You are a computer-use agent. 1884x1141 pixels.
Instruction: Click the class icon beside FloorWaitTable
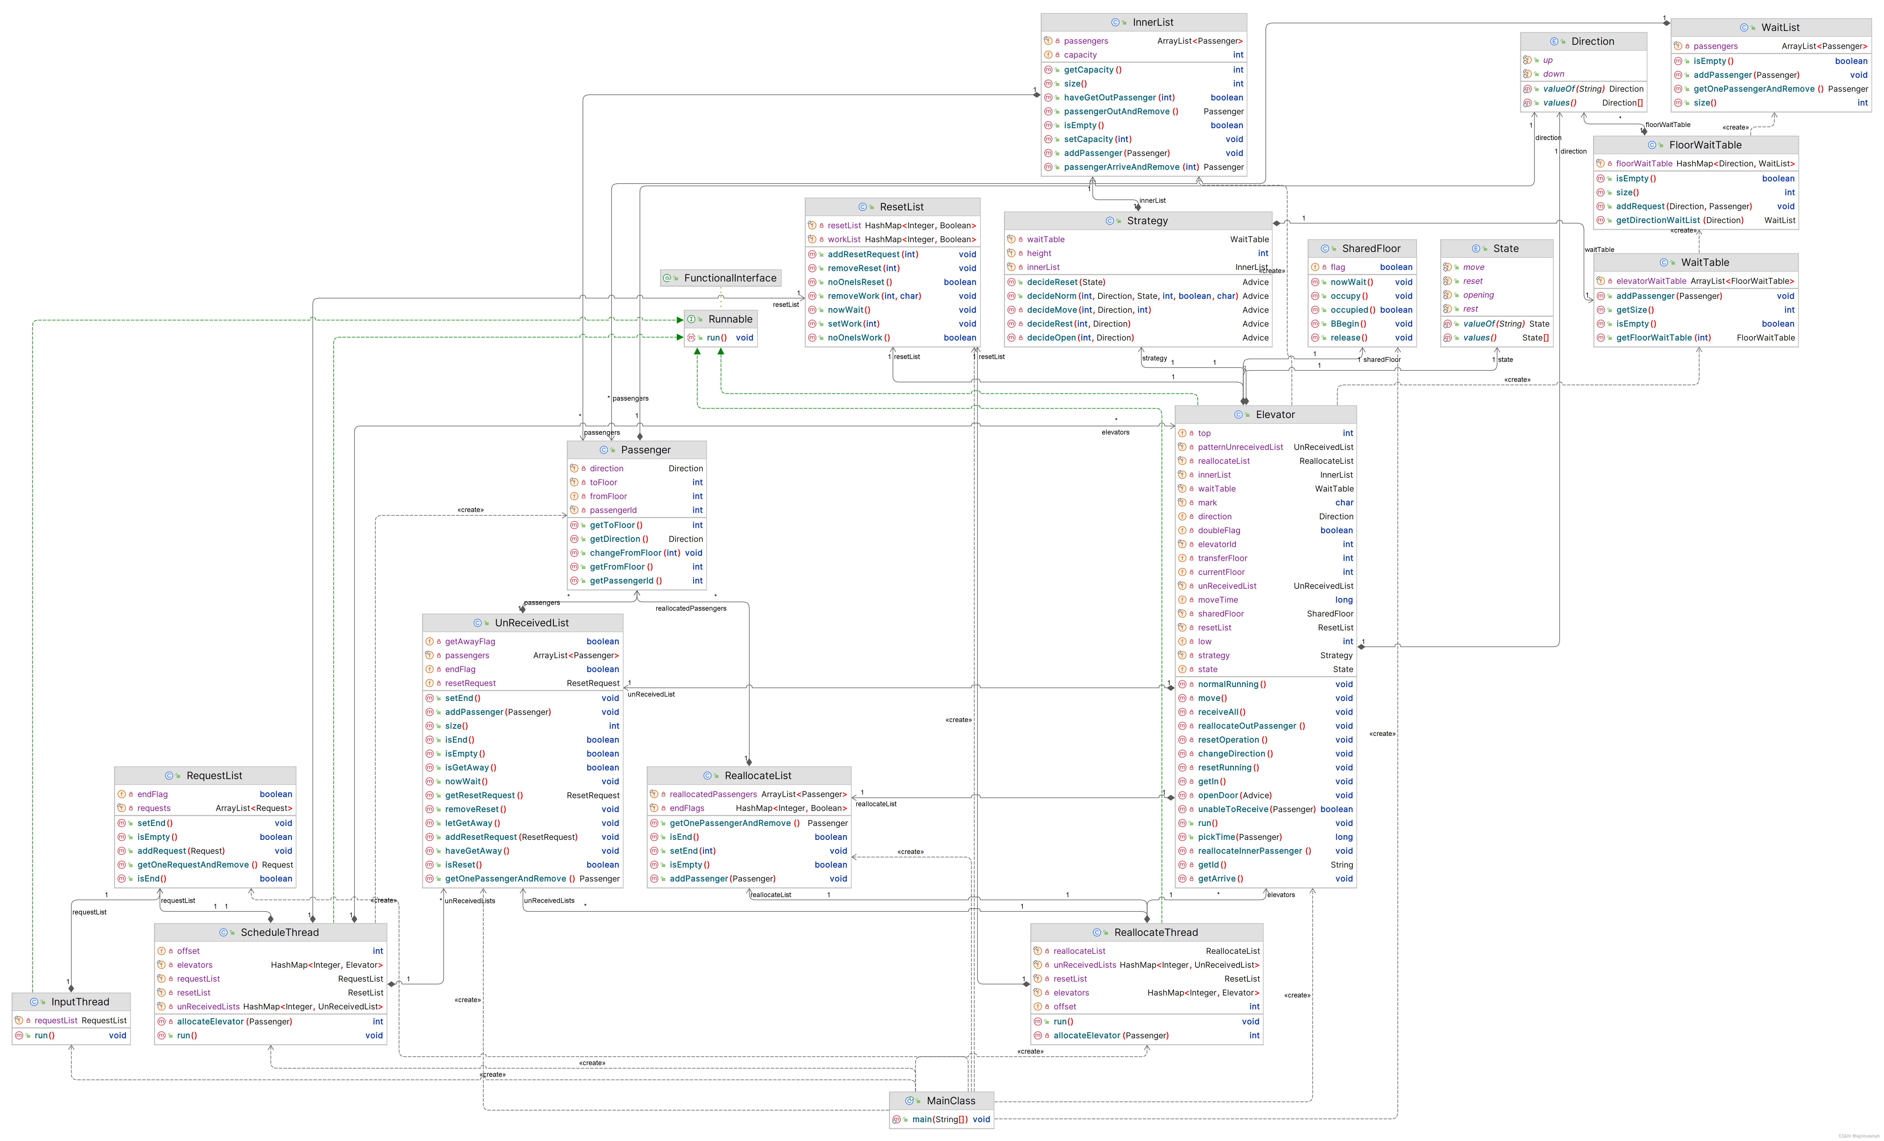pos(1652,145)
